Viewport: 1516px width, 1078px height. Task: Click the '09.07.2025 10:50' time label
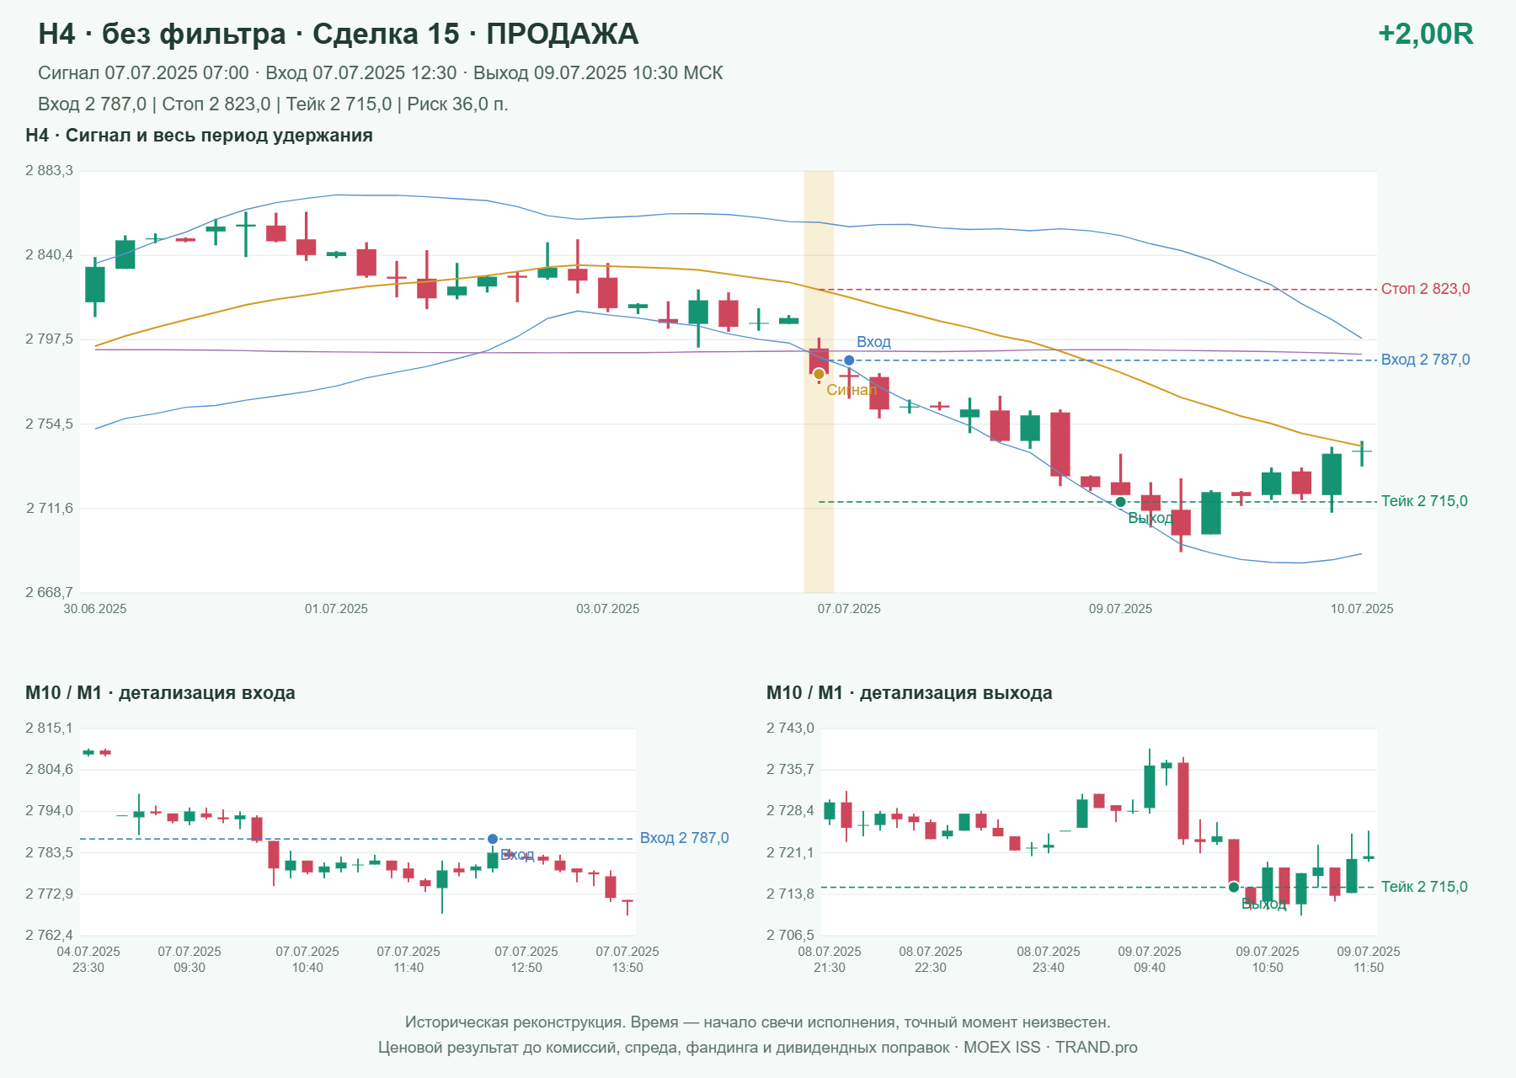pyautogui.click(x=1268, y=959)
